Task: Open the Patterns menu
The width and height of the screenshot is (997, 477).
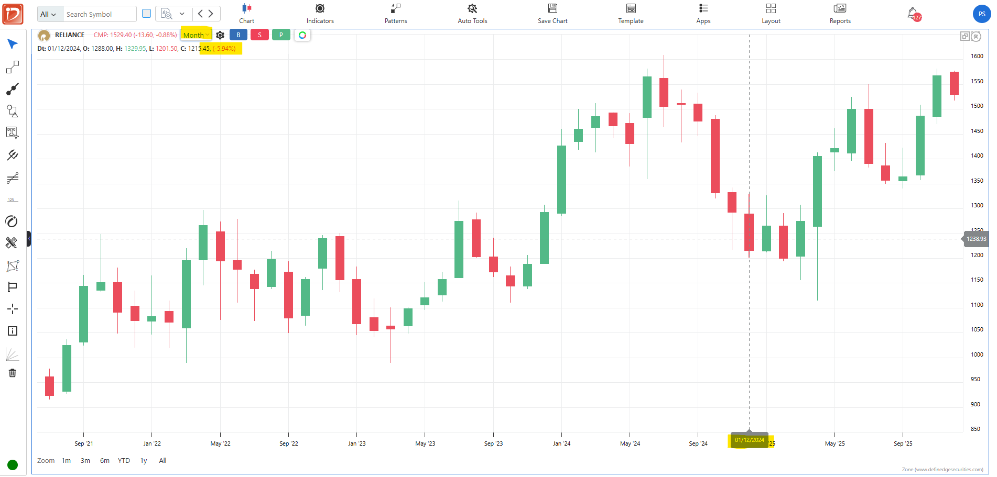Action: 395,14
